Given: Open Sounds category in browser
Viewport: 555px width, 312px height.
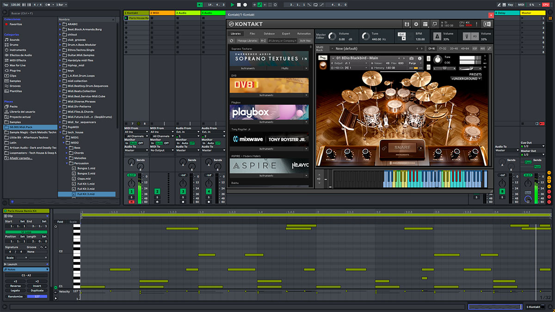Looking at the screenshot, I should tap(15, 40).
